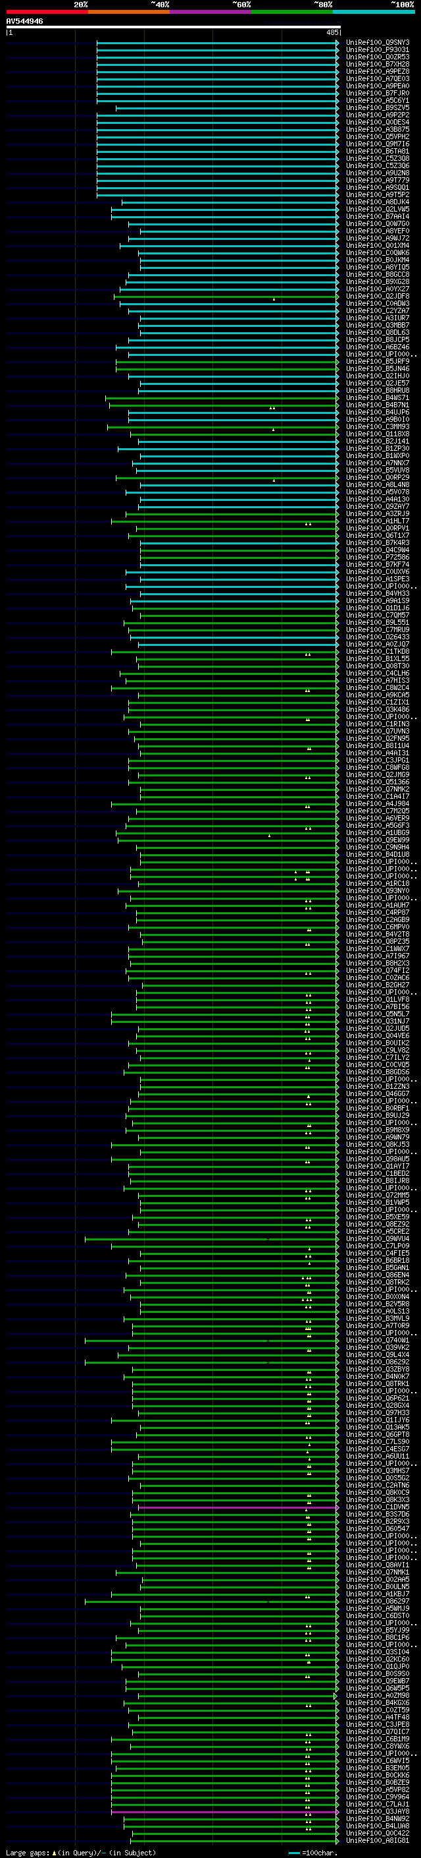Viewport: 421px width, 1858px height.
Task: Select hit UniRef100_Q9SNY3
Action: point(378,43)
